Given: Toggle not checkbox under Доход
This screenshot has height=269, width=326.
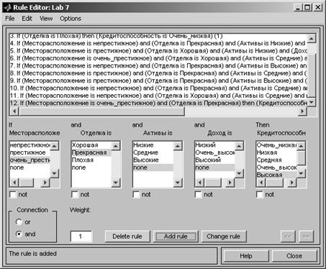Looking at the screenshot, I should click(x=198, y=194).
